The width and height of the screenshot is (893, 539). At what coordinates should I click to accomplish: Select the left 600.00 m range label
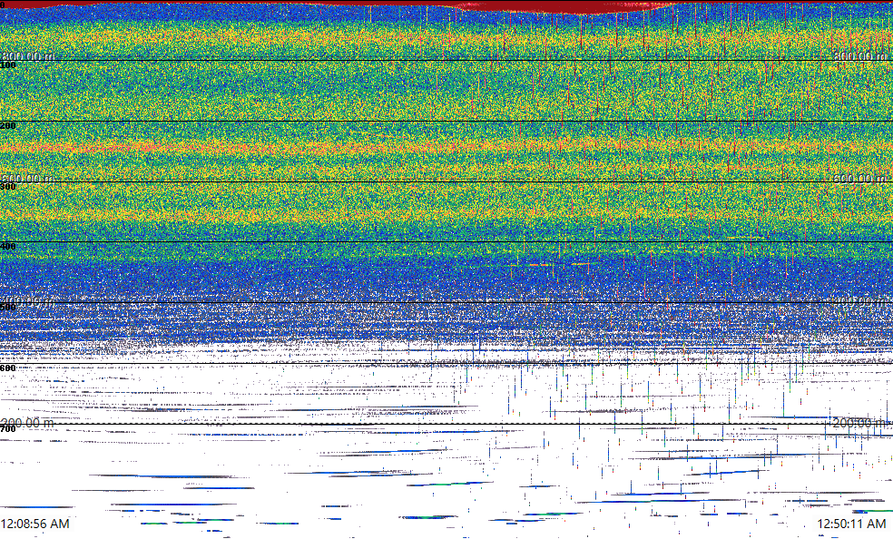coord(28,178)
